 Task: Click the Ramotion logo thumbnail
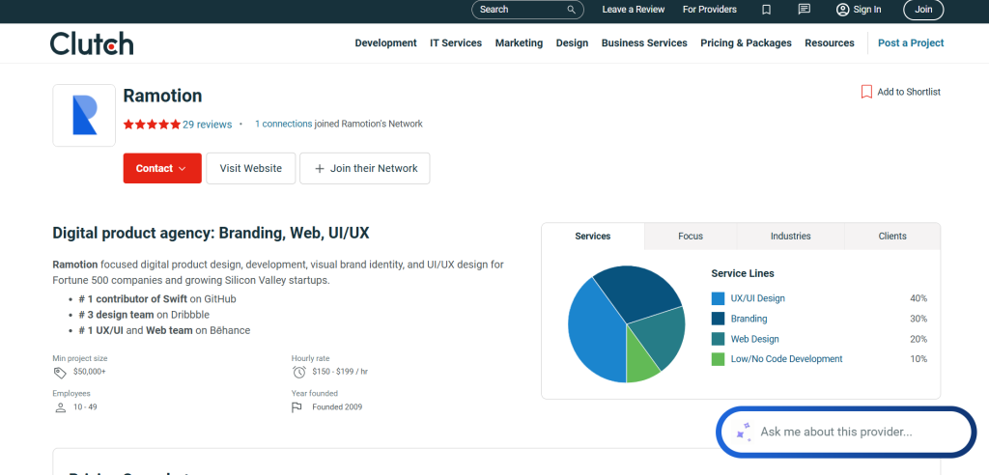[84, 116]
